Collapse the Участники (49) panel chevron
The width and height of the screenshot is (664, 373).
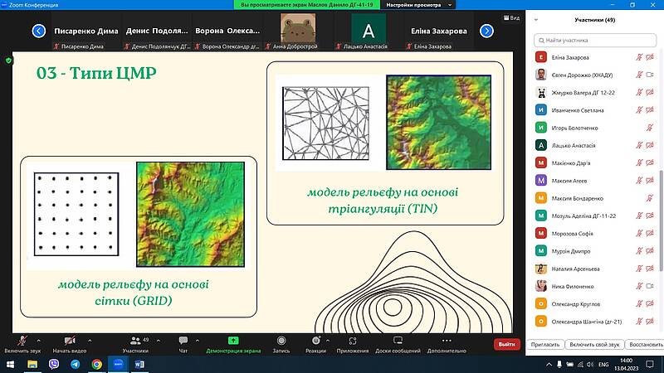537,20
